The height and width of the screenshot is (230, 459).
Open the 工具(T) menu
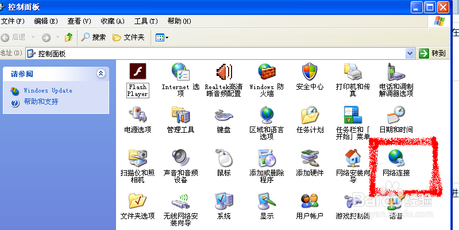pos(146,21)
